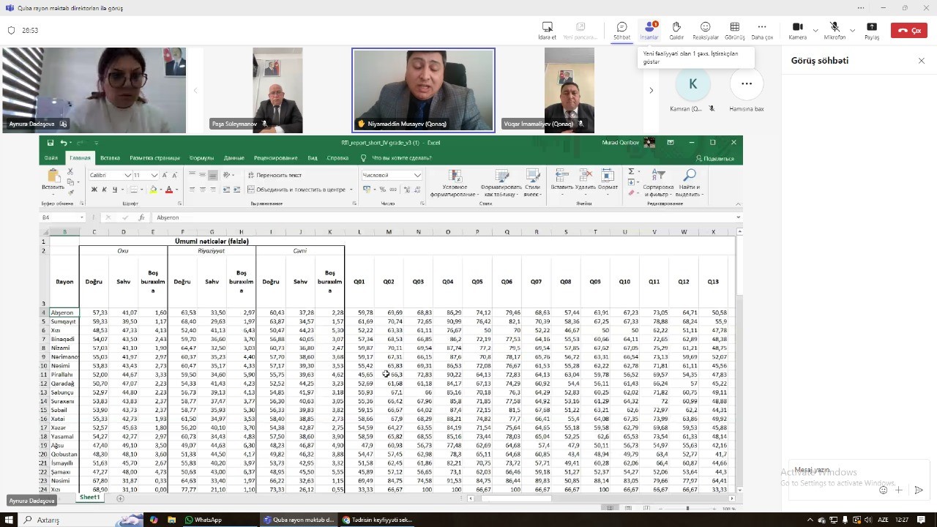Open the Sheet1 worksheet tab
The height and width of the screenshot is (527, 937).
pos(89,497)
